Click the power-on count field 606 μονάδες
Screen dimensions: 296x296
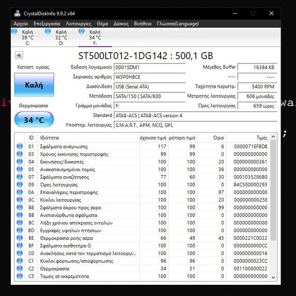click(258, 96)
